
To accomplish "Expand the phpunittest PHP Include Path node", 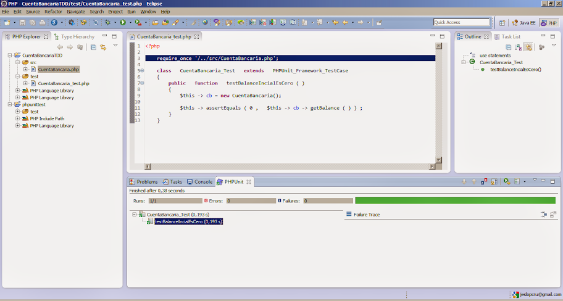I will click(18, 119).
